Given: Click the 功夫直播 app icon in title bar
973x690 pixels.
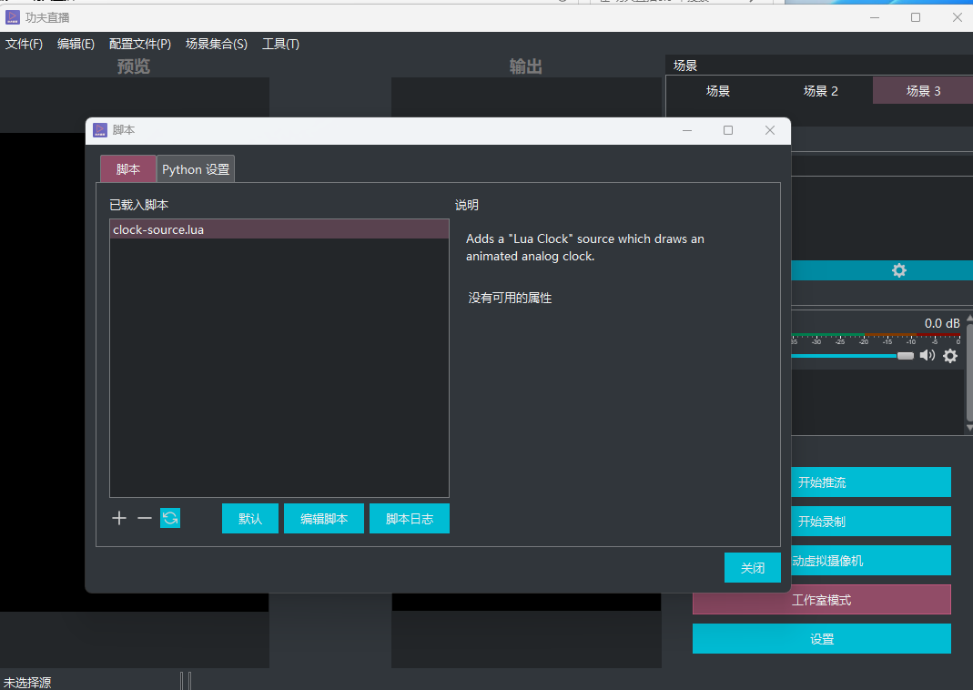Looking at the screenshot, I should pos(13,17).
